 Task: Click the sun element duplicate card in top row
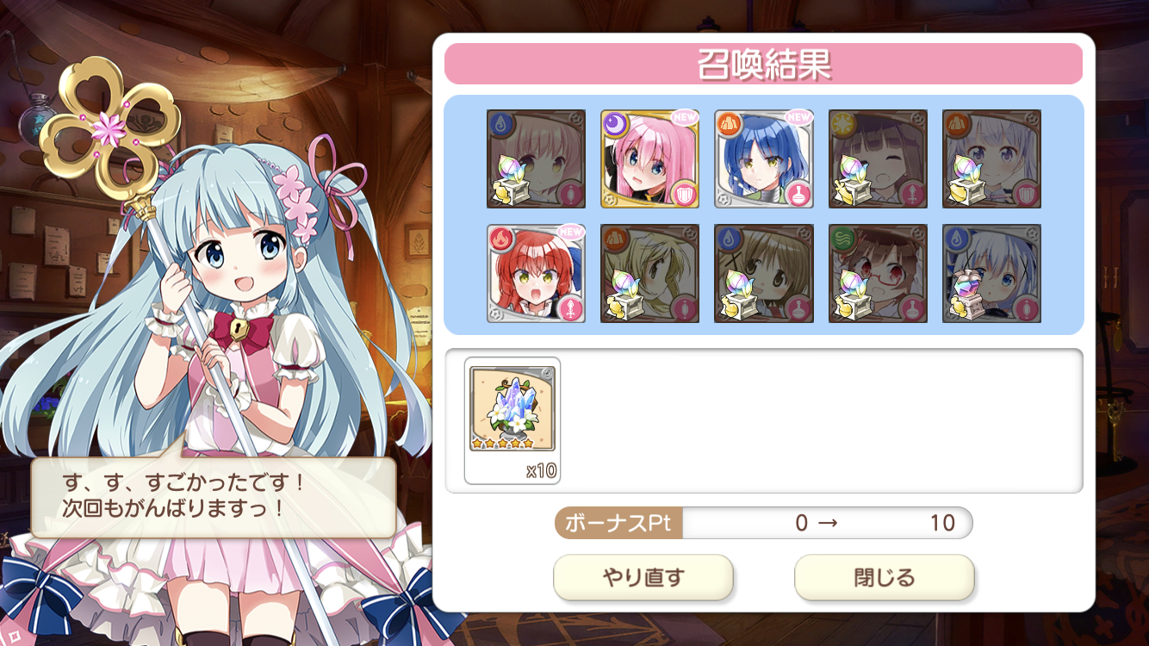[x=878, y=158]
